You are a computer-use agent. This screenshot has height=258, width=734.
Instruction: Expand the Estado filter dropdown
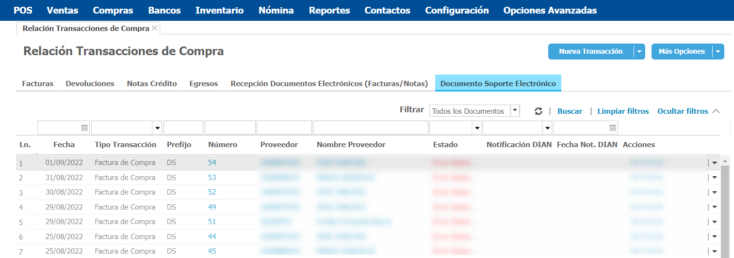pyautogui.click(x=477, y=128)
